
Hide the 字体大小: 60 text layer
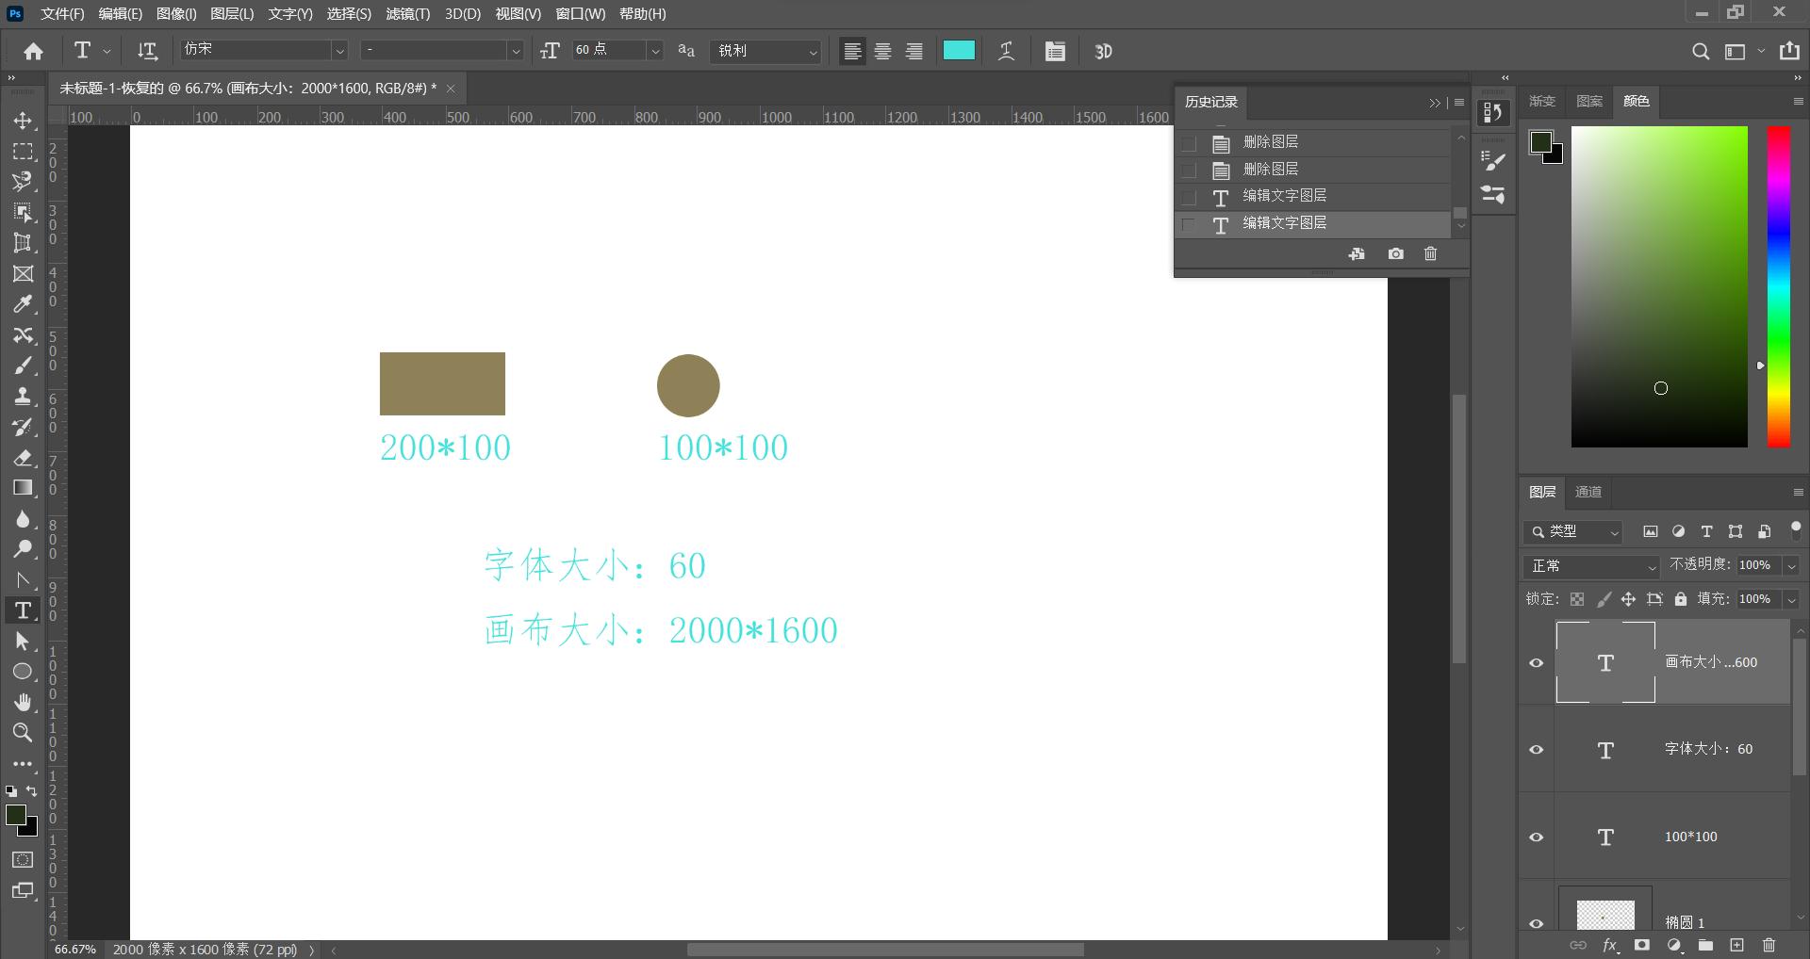1536,750
